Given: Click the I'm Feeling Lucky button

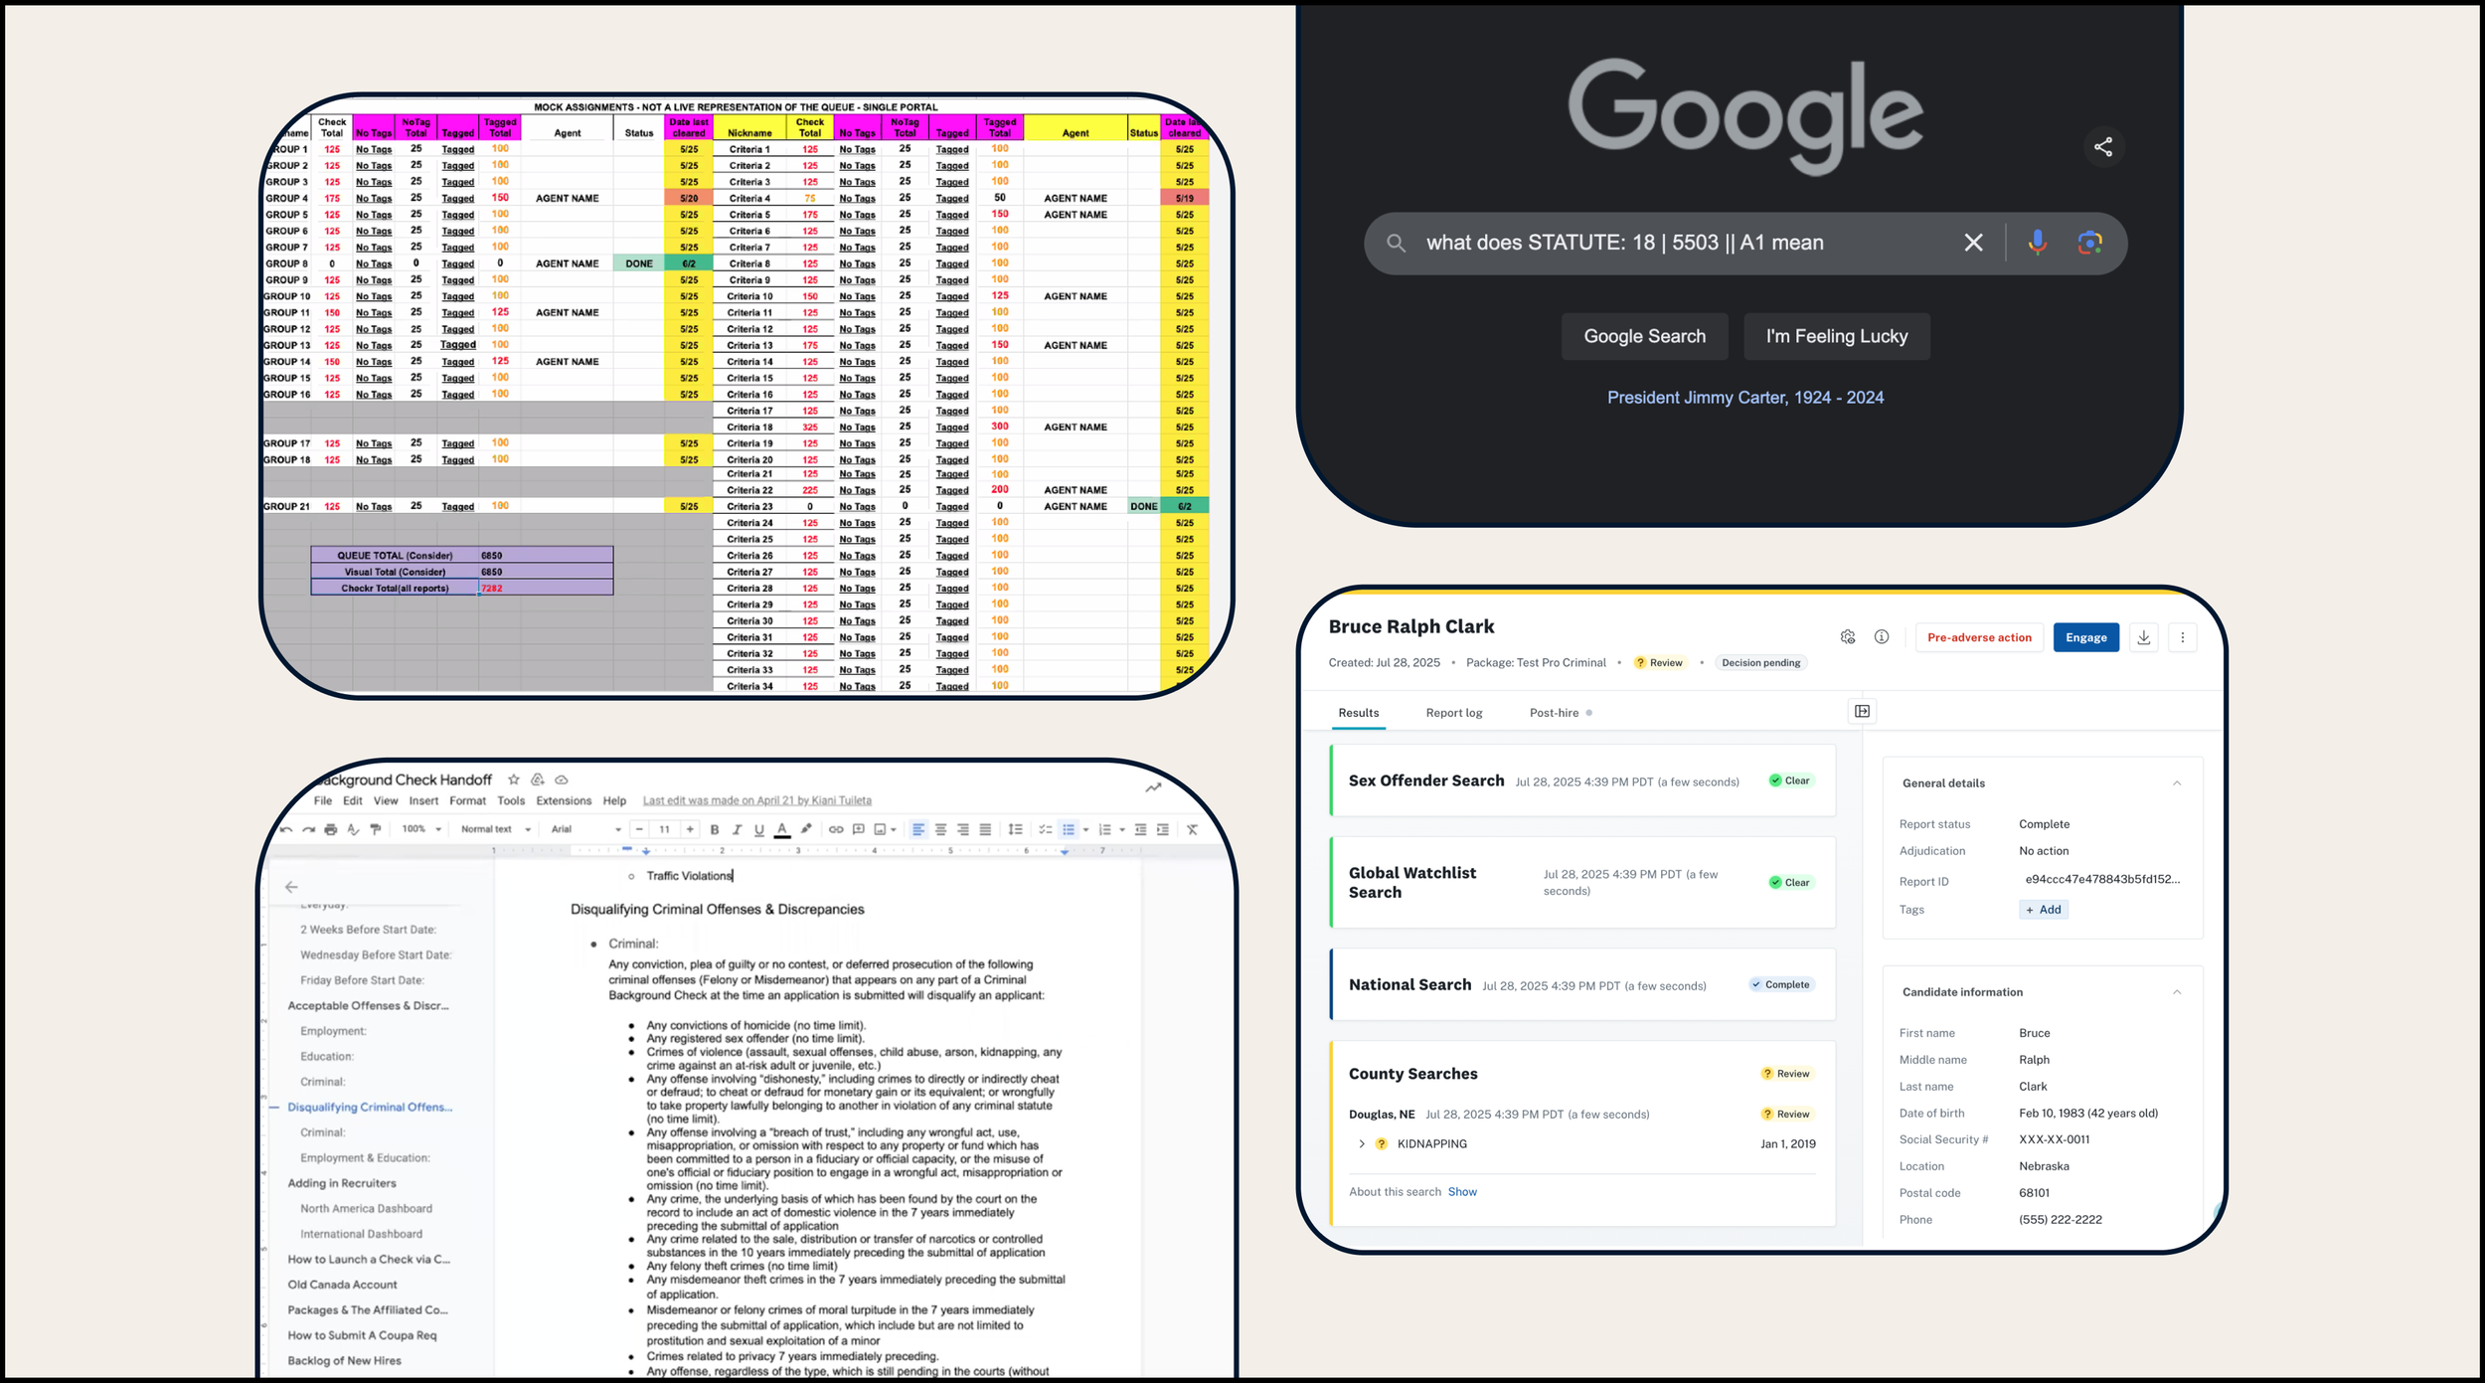Looking at the screenshot, I should 1836,337.
